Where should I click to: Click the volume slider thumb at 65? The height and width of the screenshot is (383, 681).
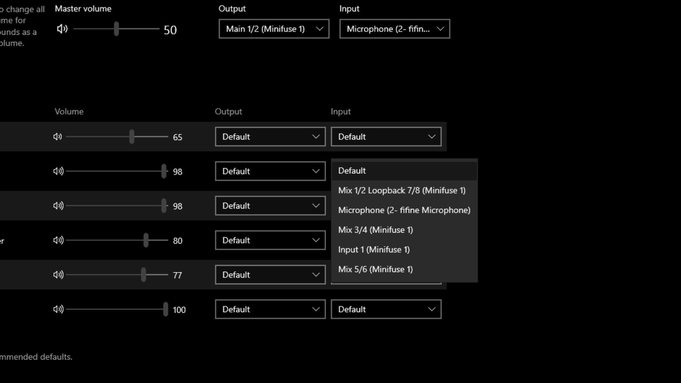tap(132, 137)
